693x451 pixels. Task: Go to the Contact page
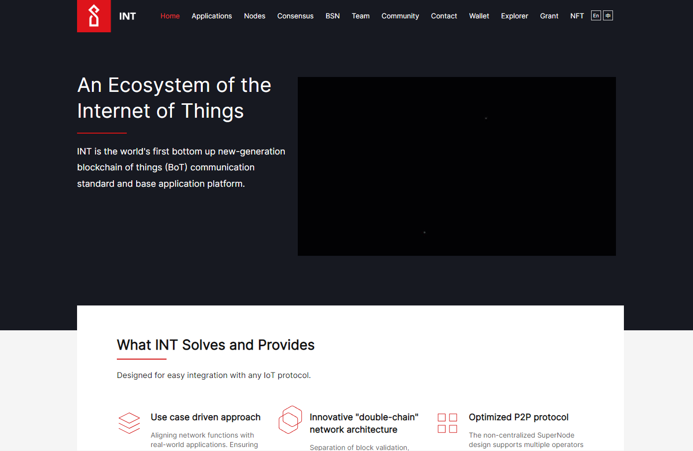[444, 16]
